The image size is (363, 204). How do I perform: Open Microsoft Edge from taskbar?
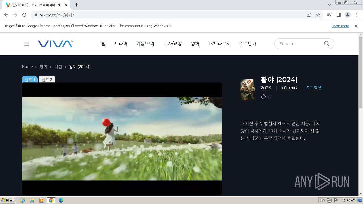pos(61,200)
